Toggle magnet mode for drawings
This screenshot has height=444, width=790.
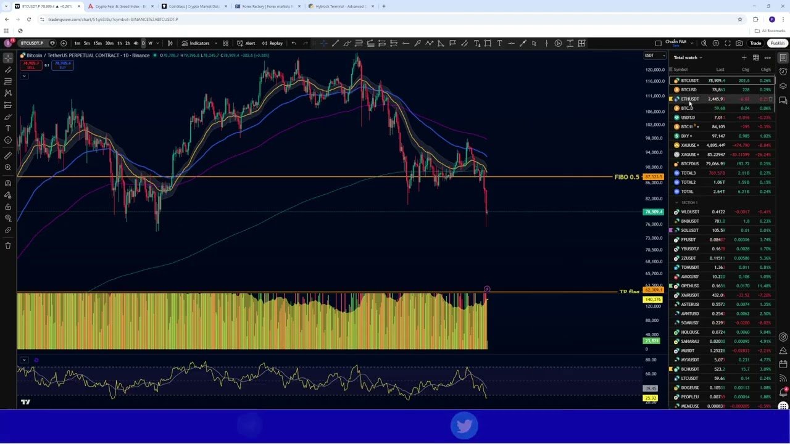point(8,183)
